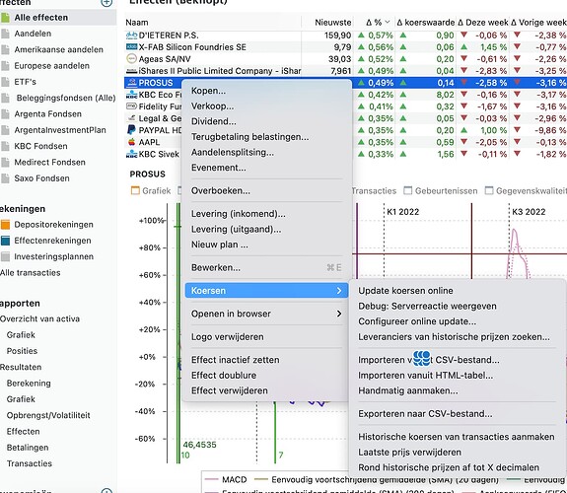Add new effecten list with plus icon
This screenshot has width=567, height=493.
coord(106,3)
